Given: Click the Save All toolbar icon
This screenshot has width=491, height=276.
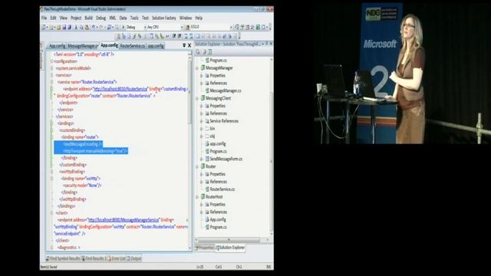Looking at the screenshot, I should pyautogui.click(x=70, y=28).
